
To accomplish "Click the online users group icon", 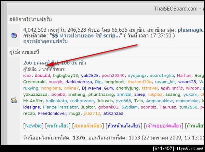I will tap(14, 101).
